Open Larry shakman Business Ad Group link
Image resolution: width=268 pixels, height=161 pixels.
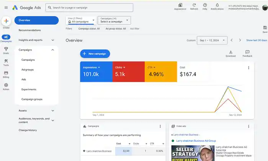coord(196,141)
